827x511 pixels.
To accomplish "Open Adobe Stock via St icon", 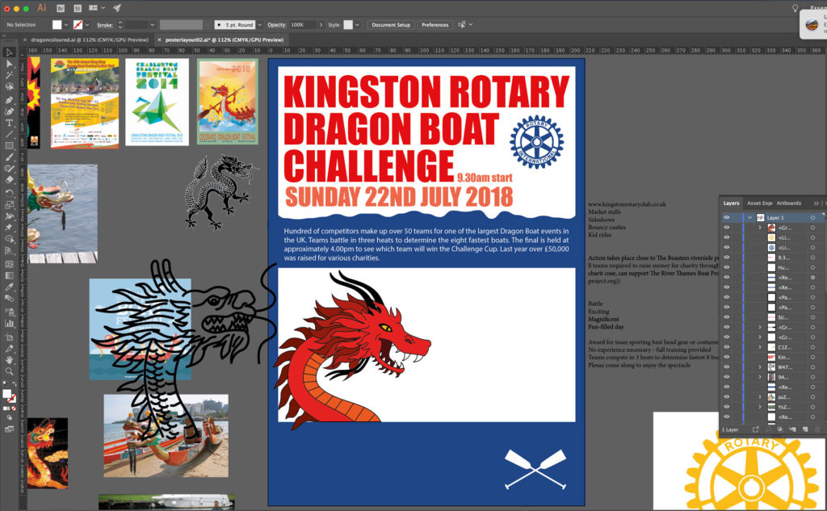I will pos(77,8).
